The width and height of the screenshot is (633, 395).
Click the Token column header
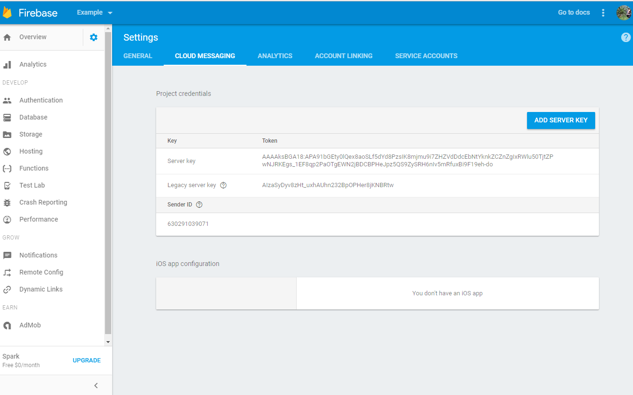[270, 141]
